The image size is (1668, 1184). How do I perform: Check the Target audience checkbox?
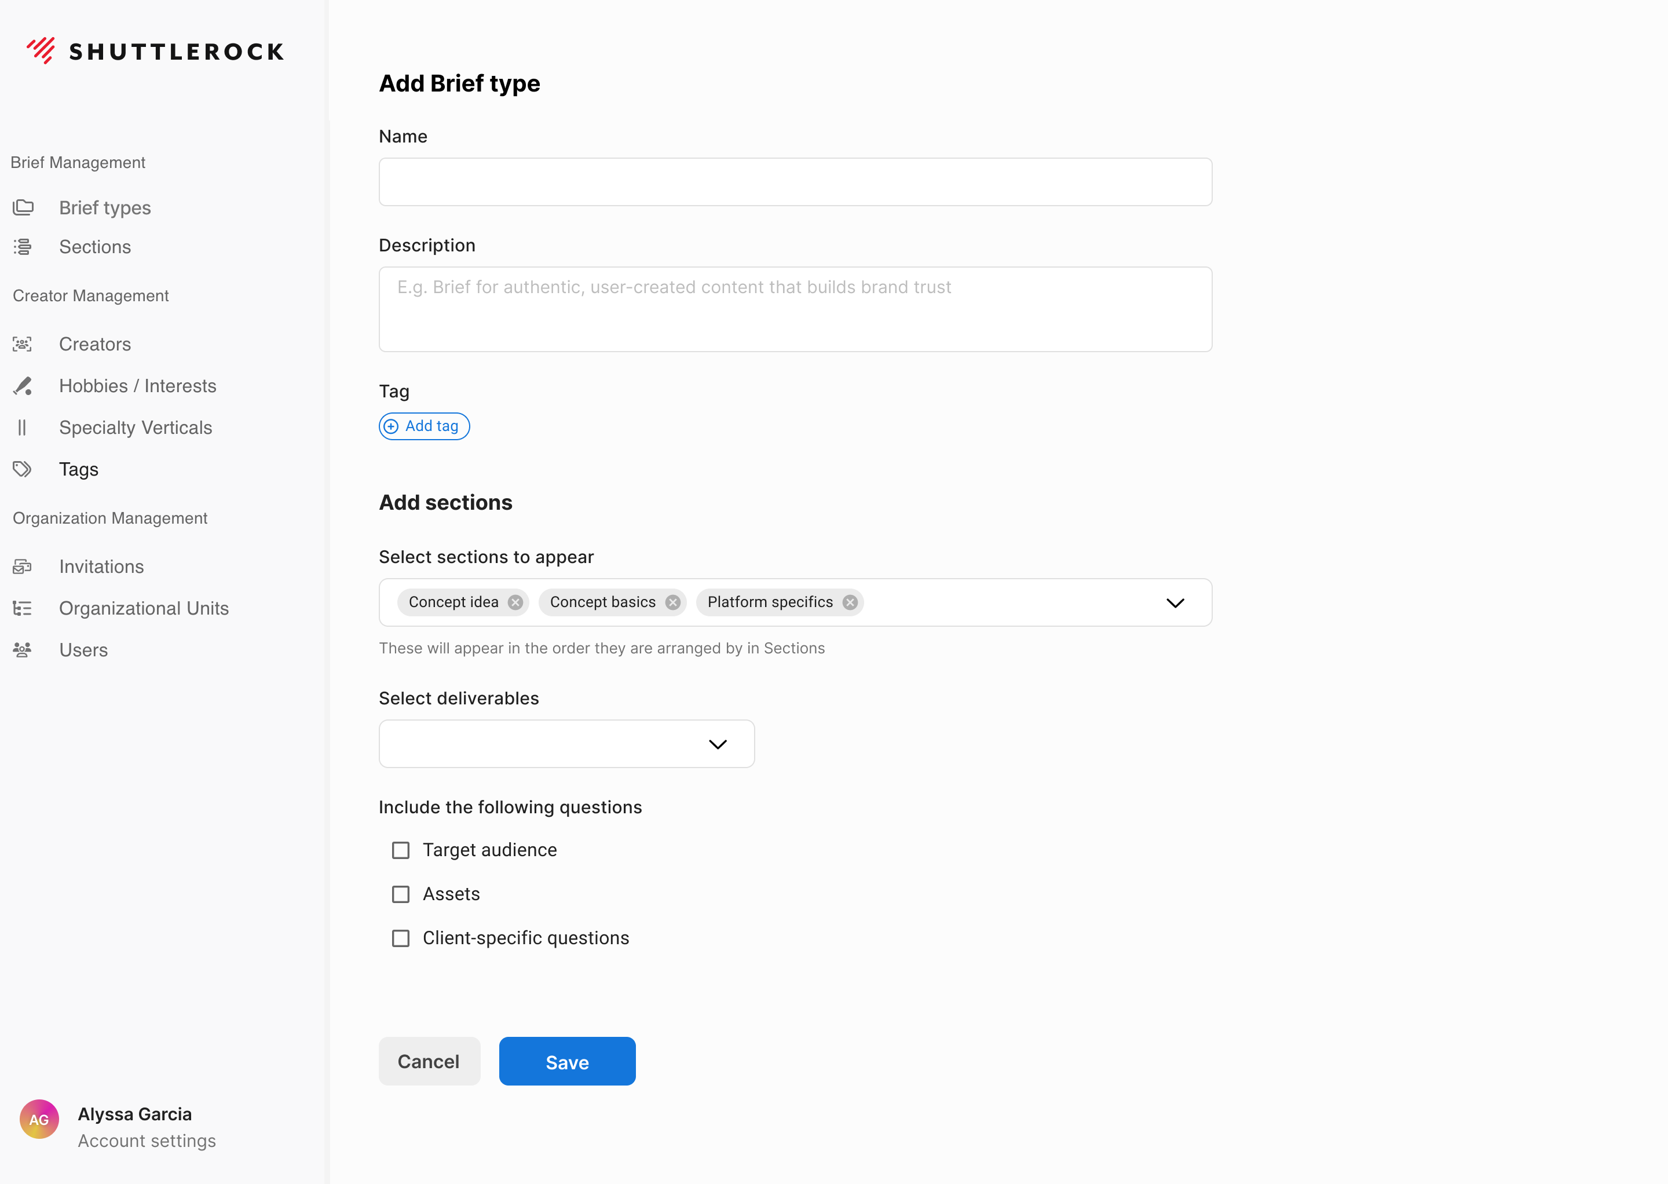coord(401,850)
